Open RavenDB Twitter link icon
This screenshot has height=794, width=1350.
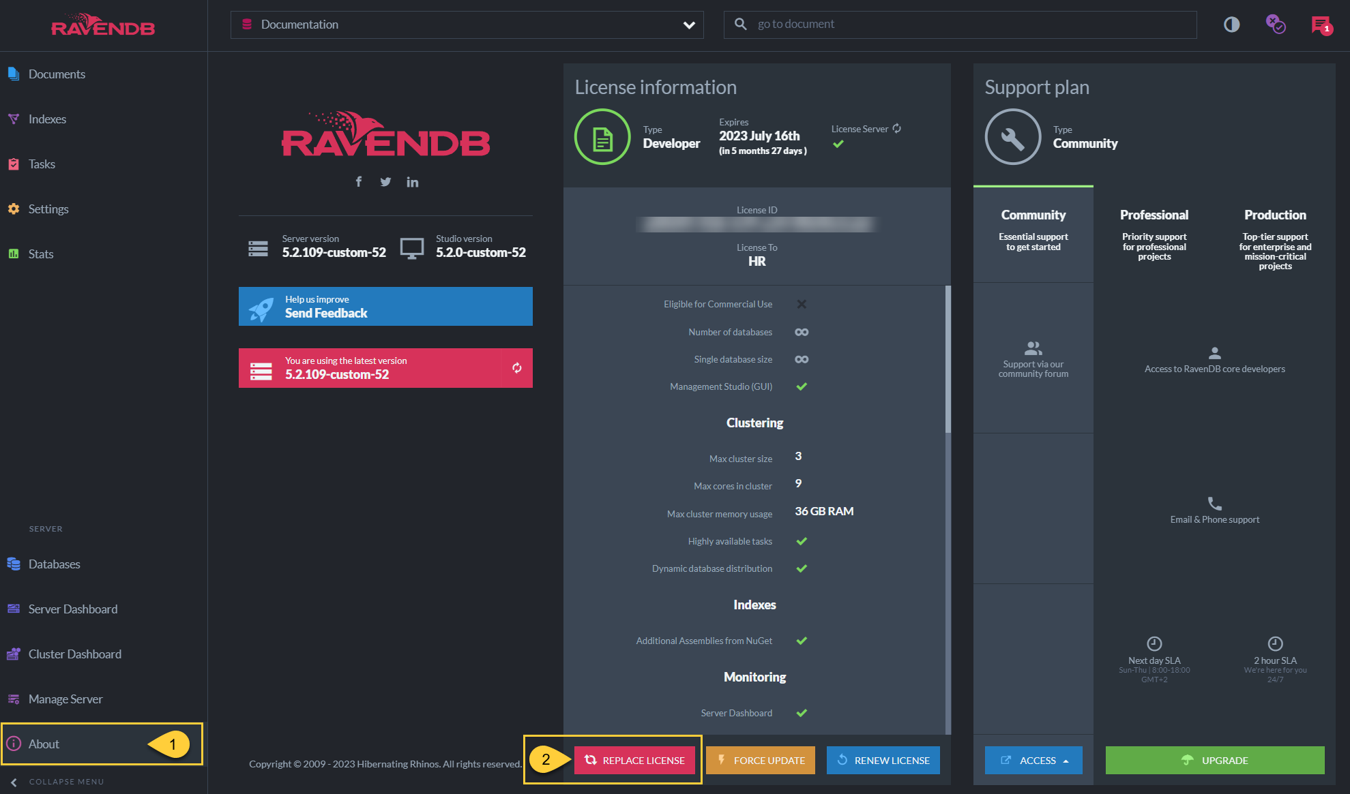385,181
